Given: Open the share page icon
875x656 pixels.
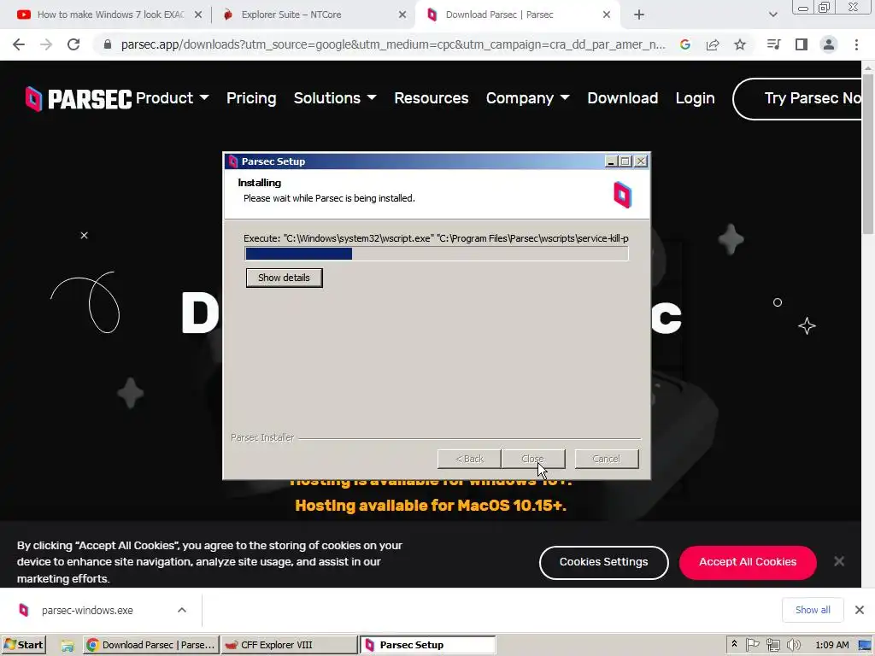Looking at the screenshot, I should coord(713,44).
